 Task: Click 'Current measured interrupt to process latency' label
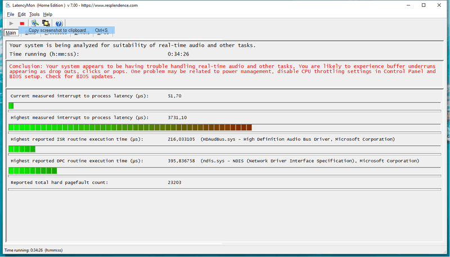pyautogui.click(x=80, y=96)
